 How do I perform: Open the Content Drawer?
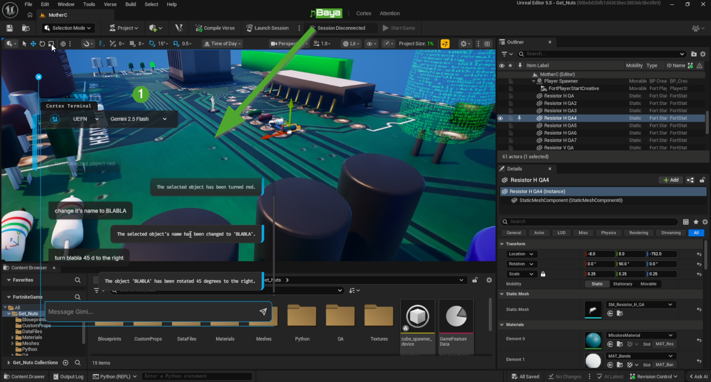click(x=24, y=376)
